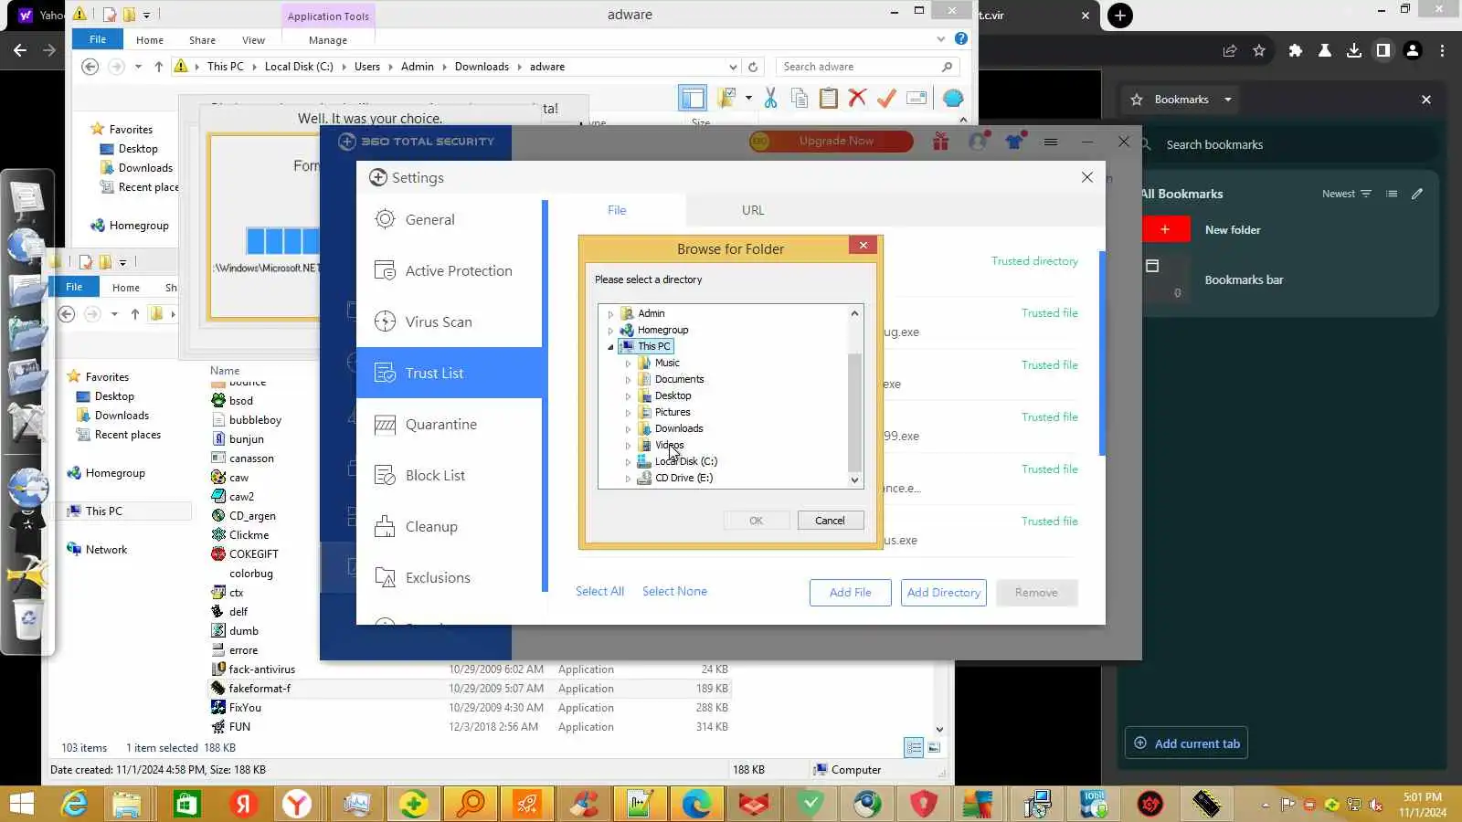Open the Block List settings section
Viewport: 1462px width, 822px height.
pos(450,475)
